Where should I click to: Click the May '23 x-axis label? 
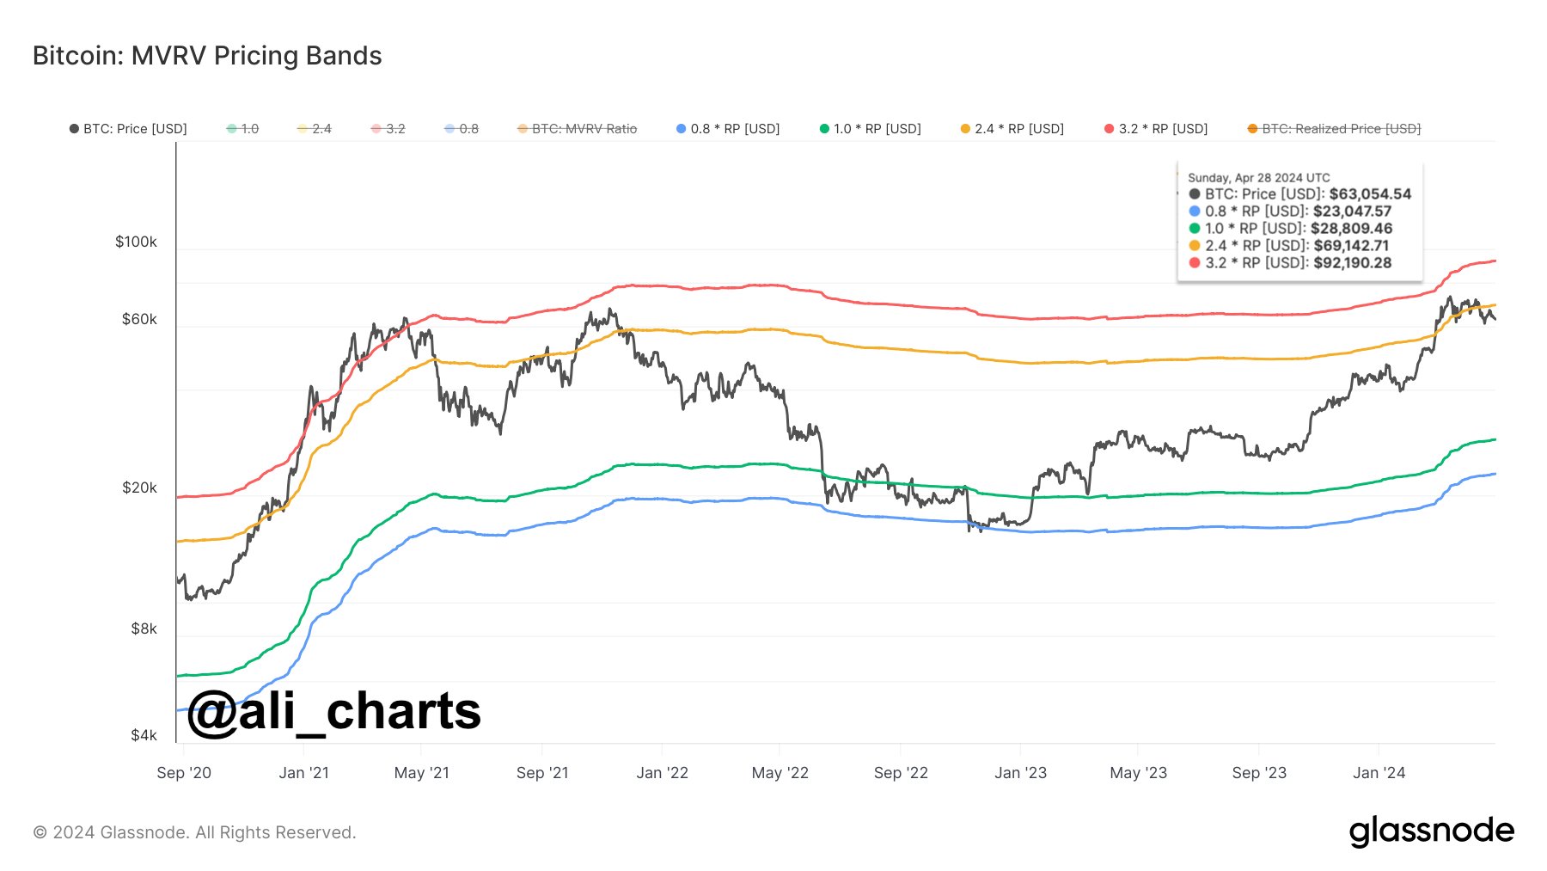tap(1139, 773)
